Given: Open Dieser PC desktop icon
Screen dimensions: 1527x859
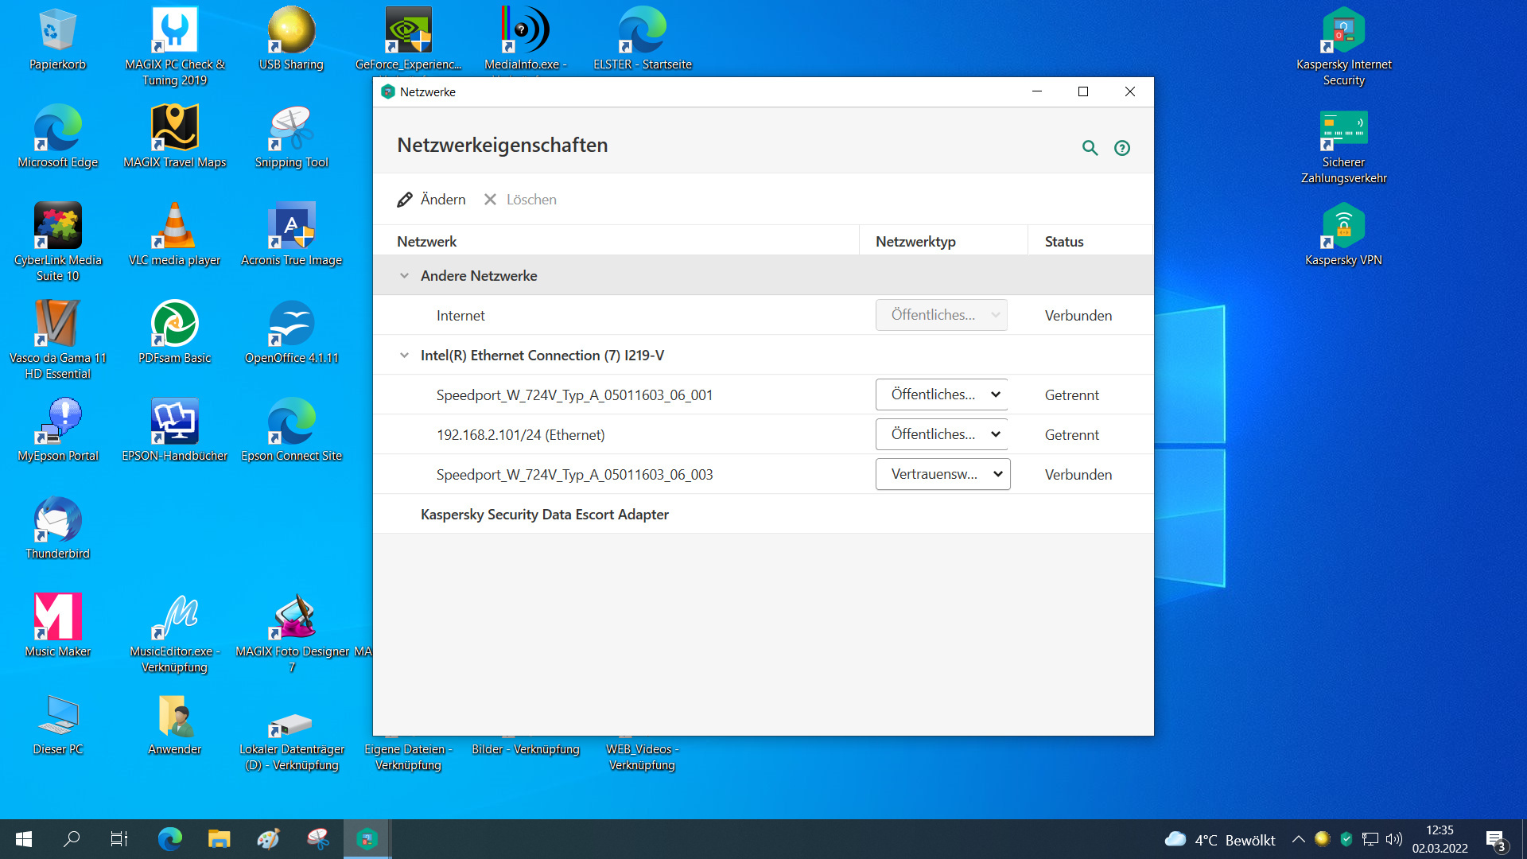Looking at the screenshot, I should 57,724.
